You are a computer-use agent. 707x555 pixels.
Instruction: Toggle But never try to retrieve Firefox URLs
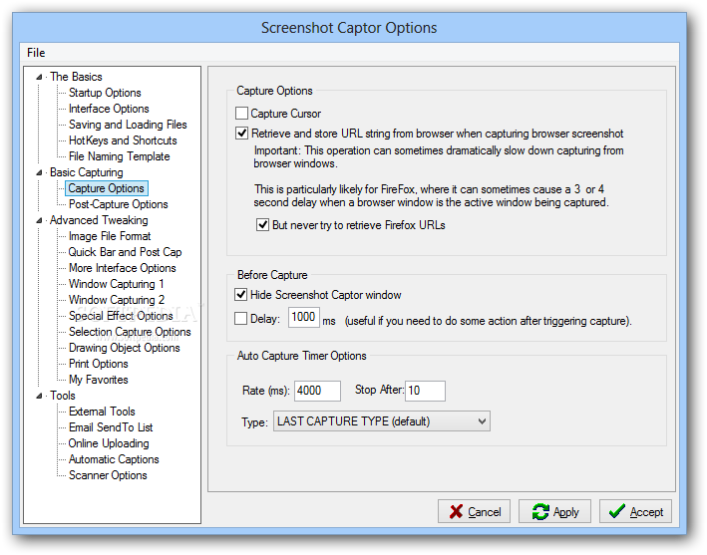[x=262, y=224]
